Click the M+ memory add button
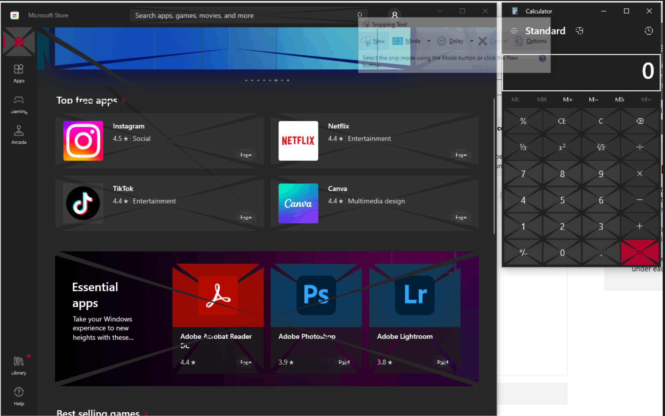The width and height of the screenshot is (665, 416). point(568,100)
